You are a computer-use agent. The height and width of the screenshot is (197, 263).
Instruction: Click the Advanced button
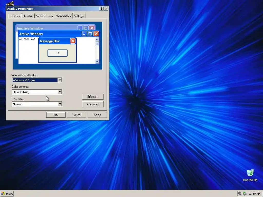pos(93,104)
